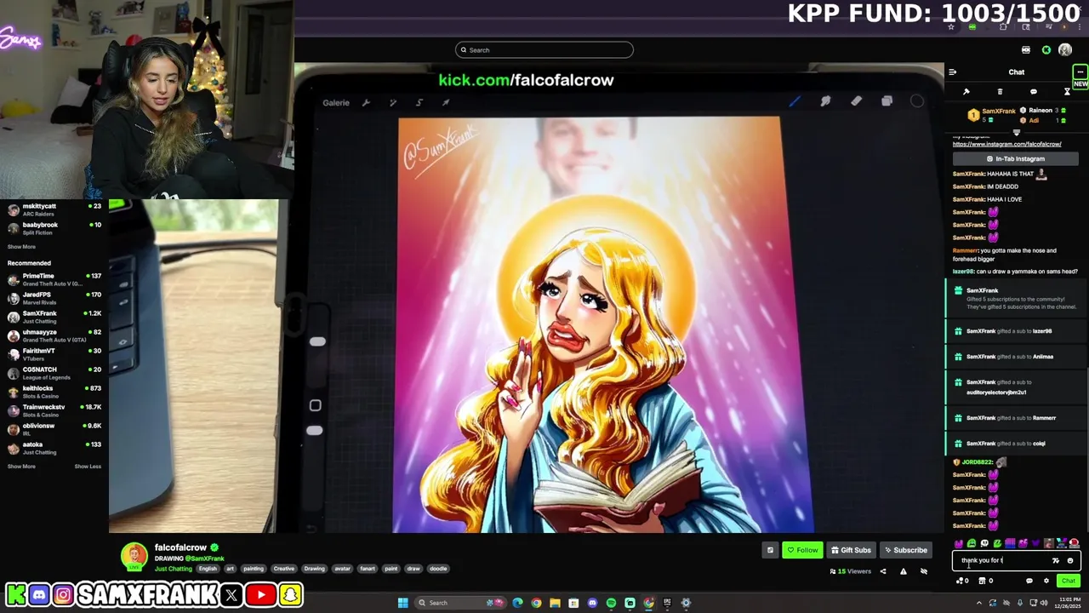Select the white skull emote in quick emotes
This screenshot has height=613, width=1089.
point(984,543)
